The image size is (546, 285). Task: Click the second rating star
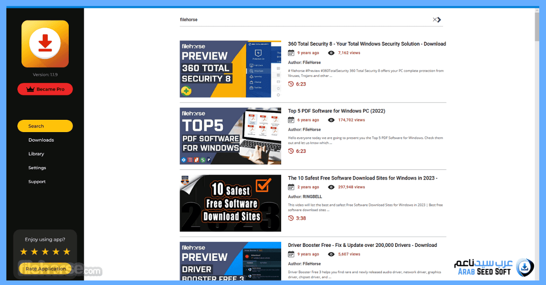(x=35, y=251)
